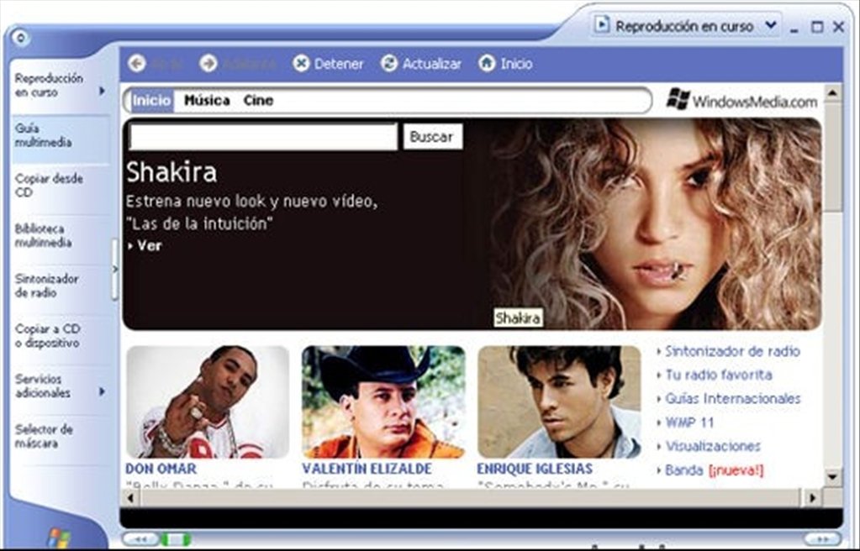
Task: Click the Buscar button
Action: 433,137
